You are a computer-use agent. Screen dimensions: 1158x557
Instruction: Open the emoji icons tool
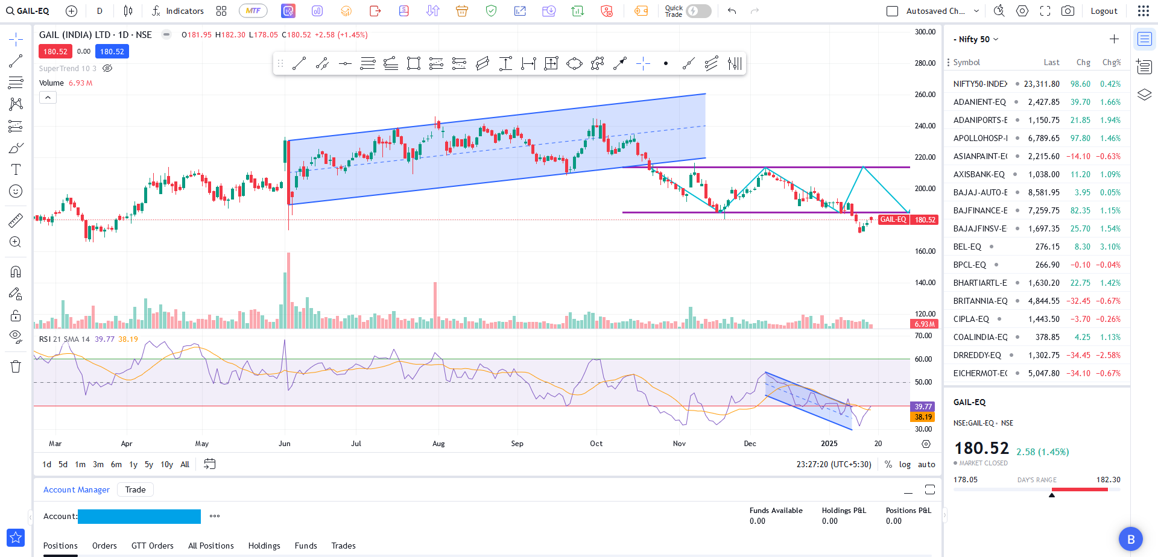tap(16, 191)
